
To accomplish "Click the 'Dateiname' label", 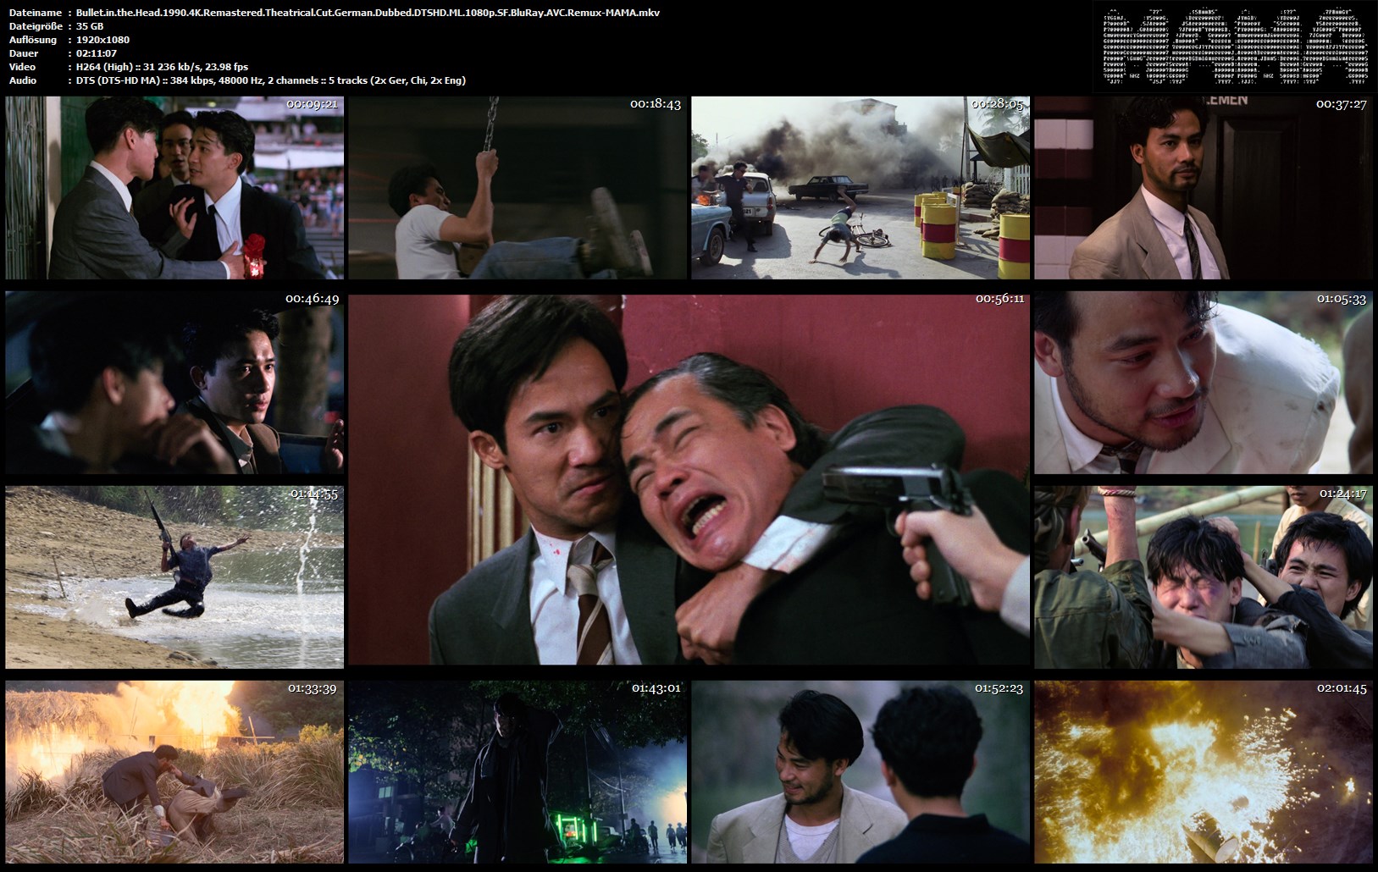I will coord(35,13).
